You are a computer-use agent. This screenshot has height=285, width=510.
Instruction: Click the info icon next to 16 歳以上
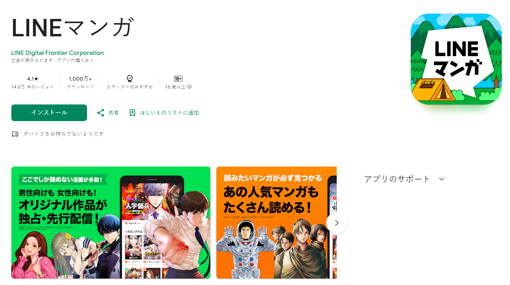click(190, 87)
